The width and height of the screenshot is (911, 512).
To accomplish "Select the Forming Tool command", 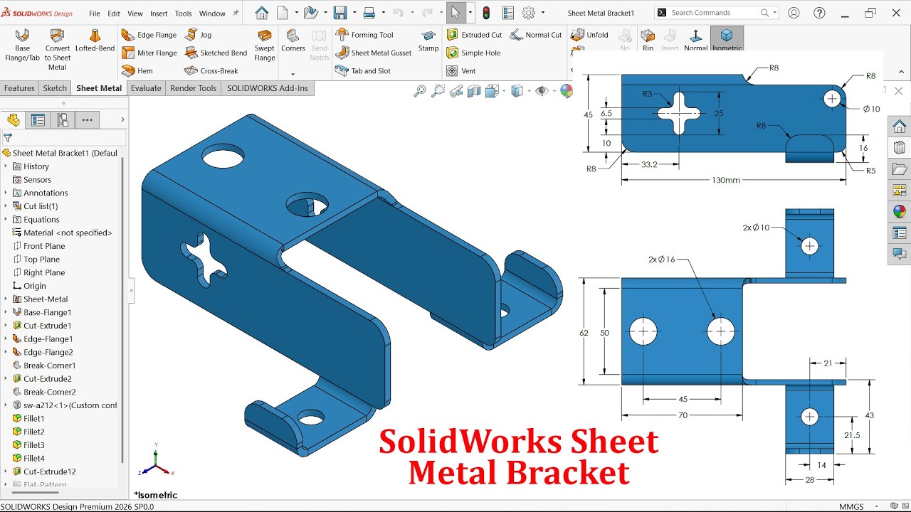I will [364, 35].
